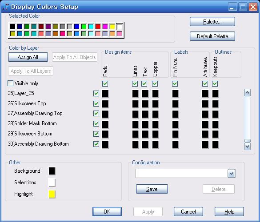260x222 pixels.
Task: Select the 26)Silkscreen Top layer name
Action: point(27,103)
